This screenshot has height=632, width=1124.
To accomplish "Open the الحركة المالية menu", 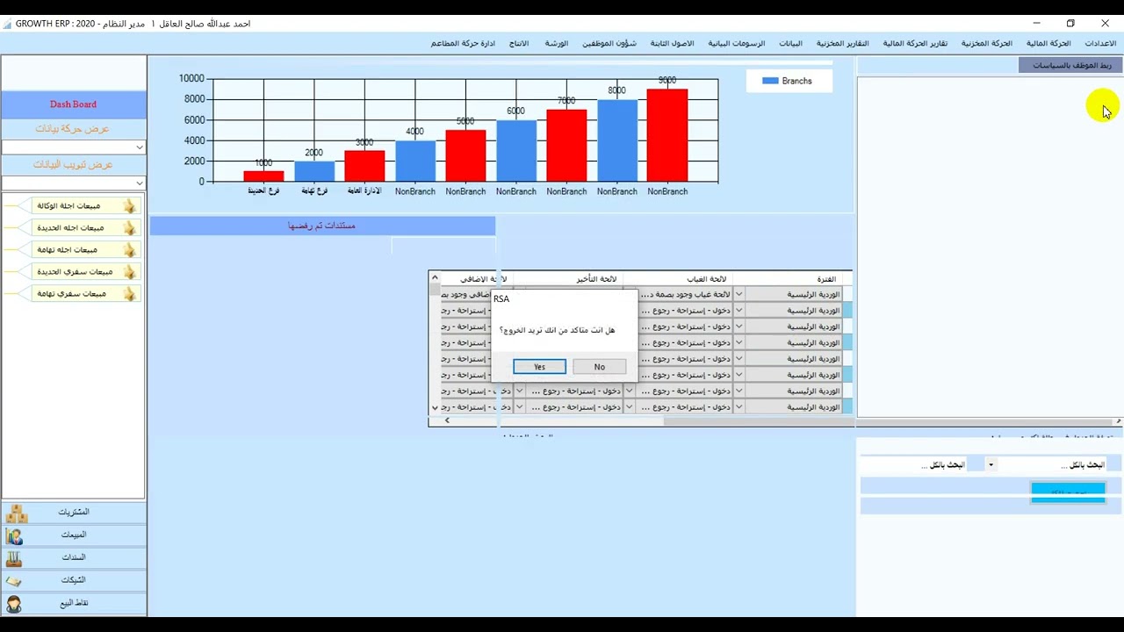I will tap(1048, 43).
